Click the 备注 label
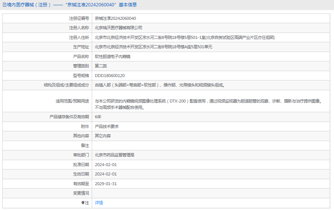This screenshot has height=211, width=334. [x=85, y=146]
